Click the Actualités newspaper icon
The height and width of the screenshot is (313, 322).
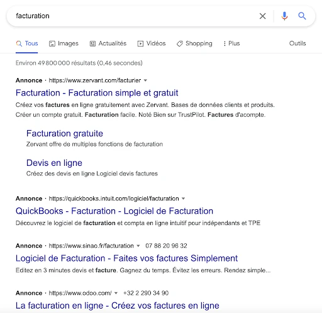[x=92, y=43]
